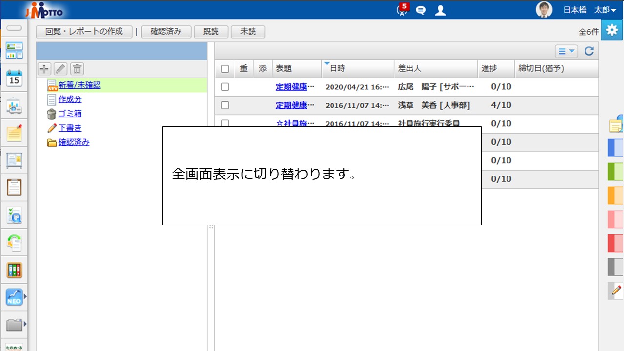Click the delete folder trash icon
The width and height of the screenshot is (624, 351).
click(77, 69)
